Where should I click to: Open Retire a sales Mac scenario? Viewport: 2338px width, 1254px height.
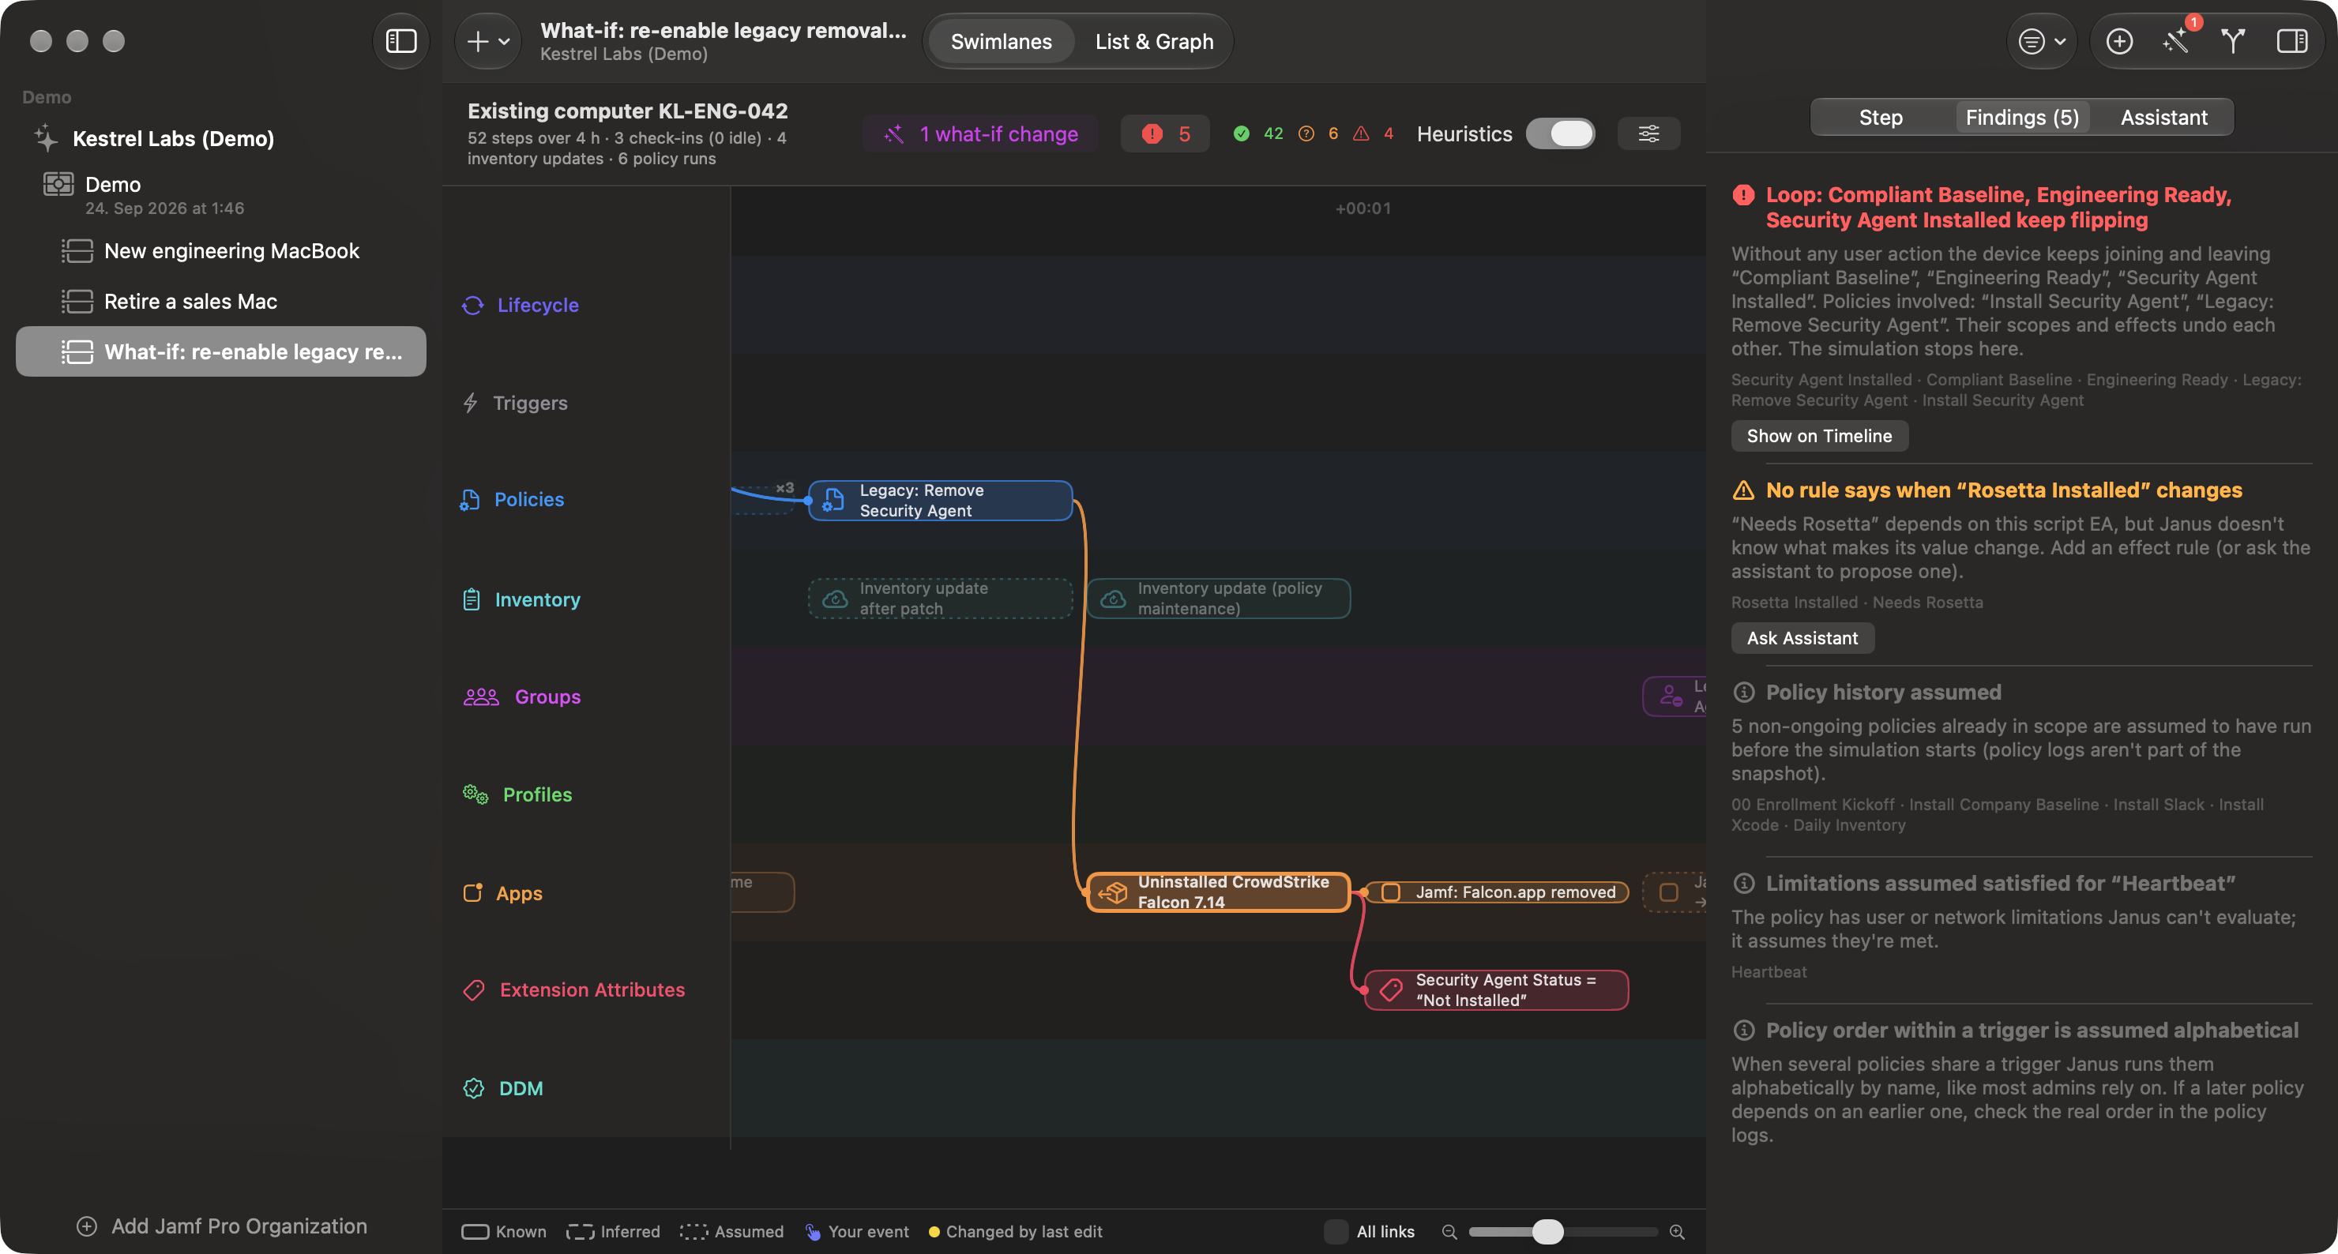click(x=220, y=301)
